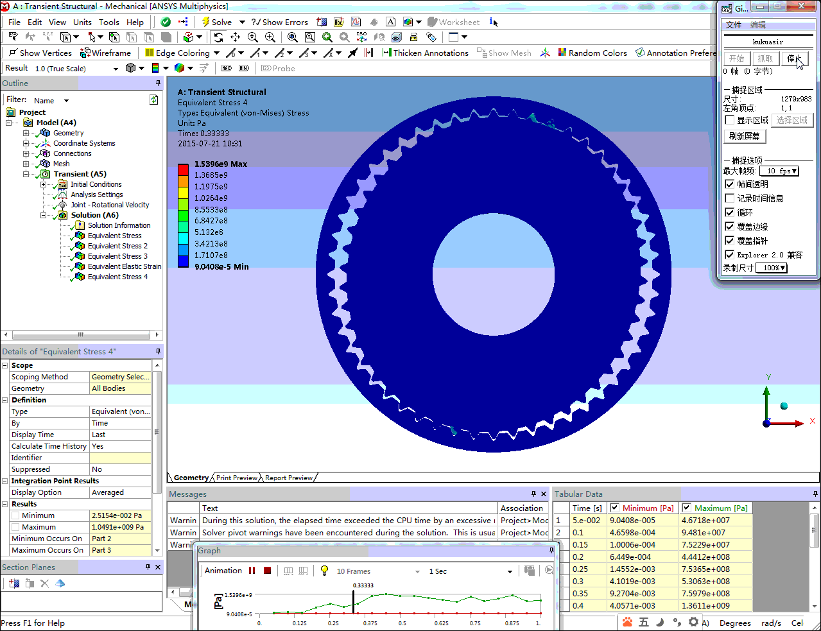Click Thicken Annotations button

point(425,53)
